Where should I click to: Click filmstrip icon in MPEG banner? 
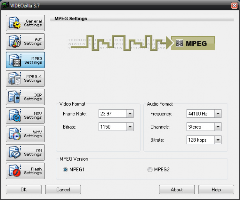(x=180, y=43)
